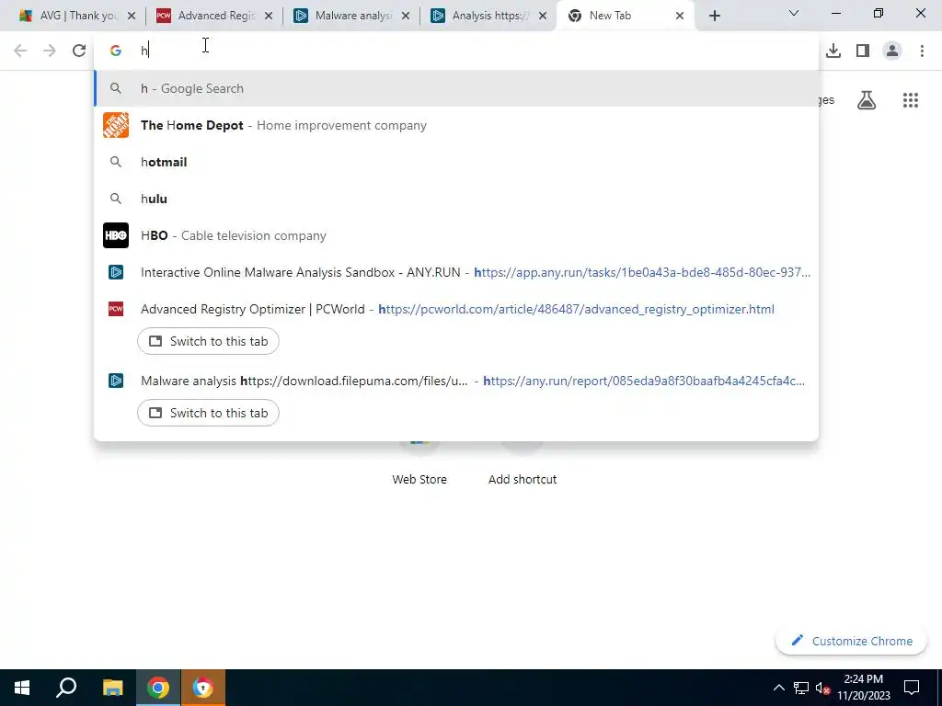Select The Home Depot suggestion
This screenshot has width=942, height=706.
point(456,125)
